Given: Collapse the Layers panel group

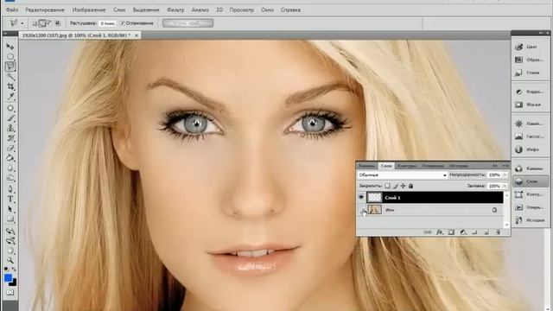Looking at the screenshot, I should [495, 166].
